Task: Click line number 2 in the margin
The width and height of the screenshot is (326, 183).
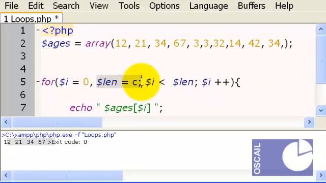Action: 23,43
